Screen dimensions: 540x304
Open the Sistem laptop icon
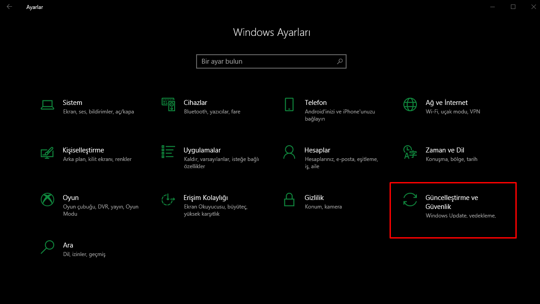pos(47,104)
